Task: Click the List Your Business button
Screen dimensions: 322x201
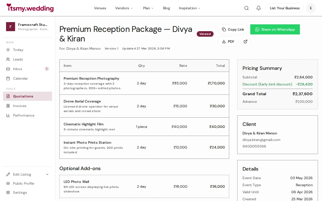Action: (x=285, y=8)
